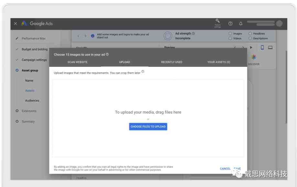Screen dimensions: 297x187
Task: Select Name under Asset group
Action: pos(29,80)
